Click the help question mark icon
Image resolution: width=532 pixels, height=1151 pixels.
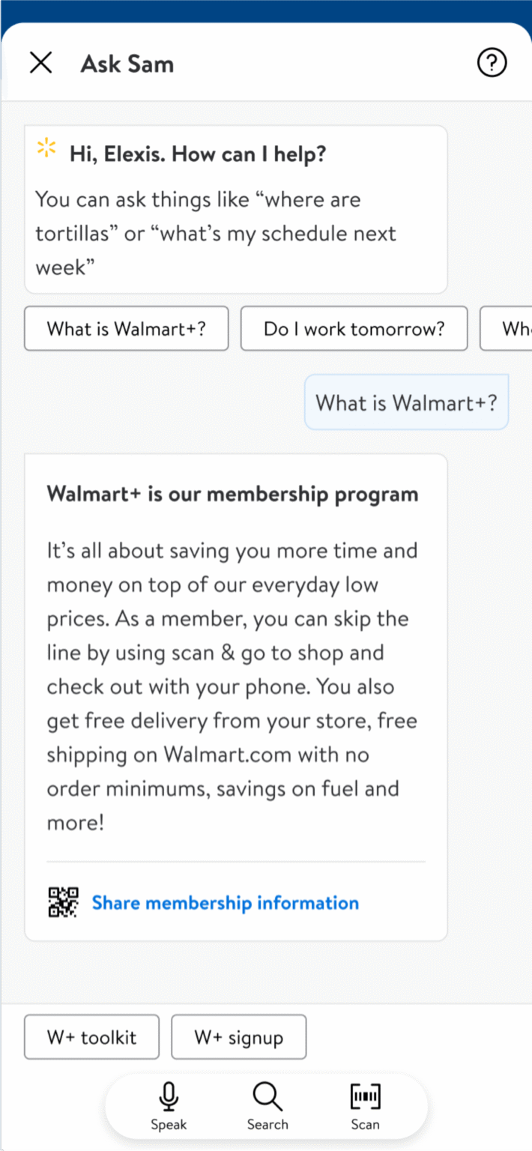click(492, 63)
